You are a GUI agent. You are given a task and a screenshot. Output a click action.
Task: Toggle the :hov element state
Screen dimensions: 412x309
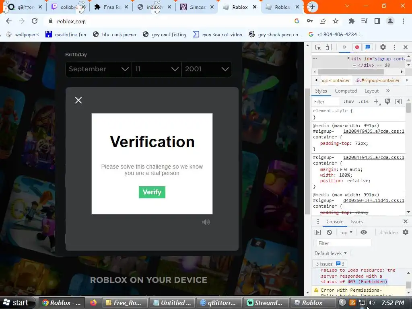(x=349, y=102)
